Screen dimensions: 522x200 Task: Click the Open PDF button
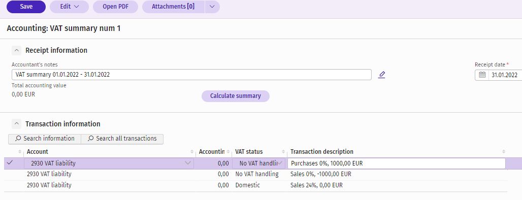(x=115, y=7)
